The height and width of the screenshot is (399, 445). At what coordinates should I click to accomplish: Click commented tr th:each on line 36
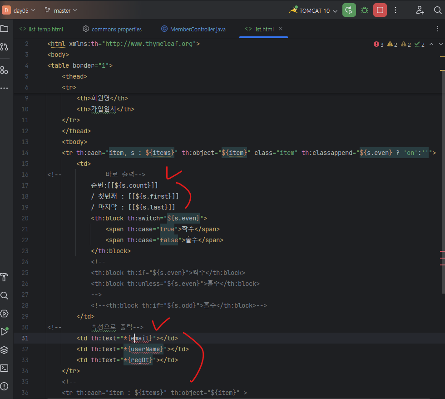(154, 393)
